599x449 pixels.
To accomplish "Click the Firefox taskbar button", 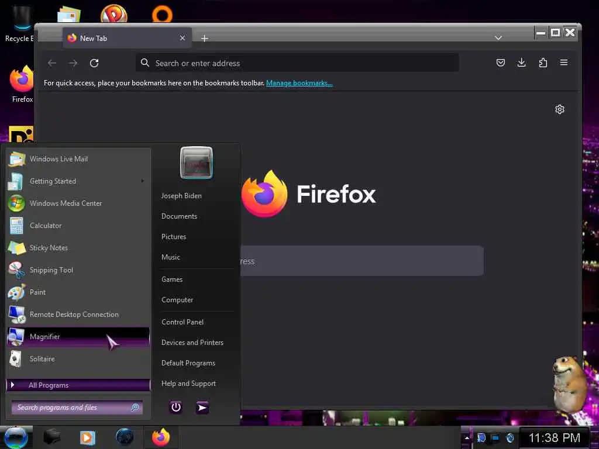I will click(161, 437).
